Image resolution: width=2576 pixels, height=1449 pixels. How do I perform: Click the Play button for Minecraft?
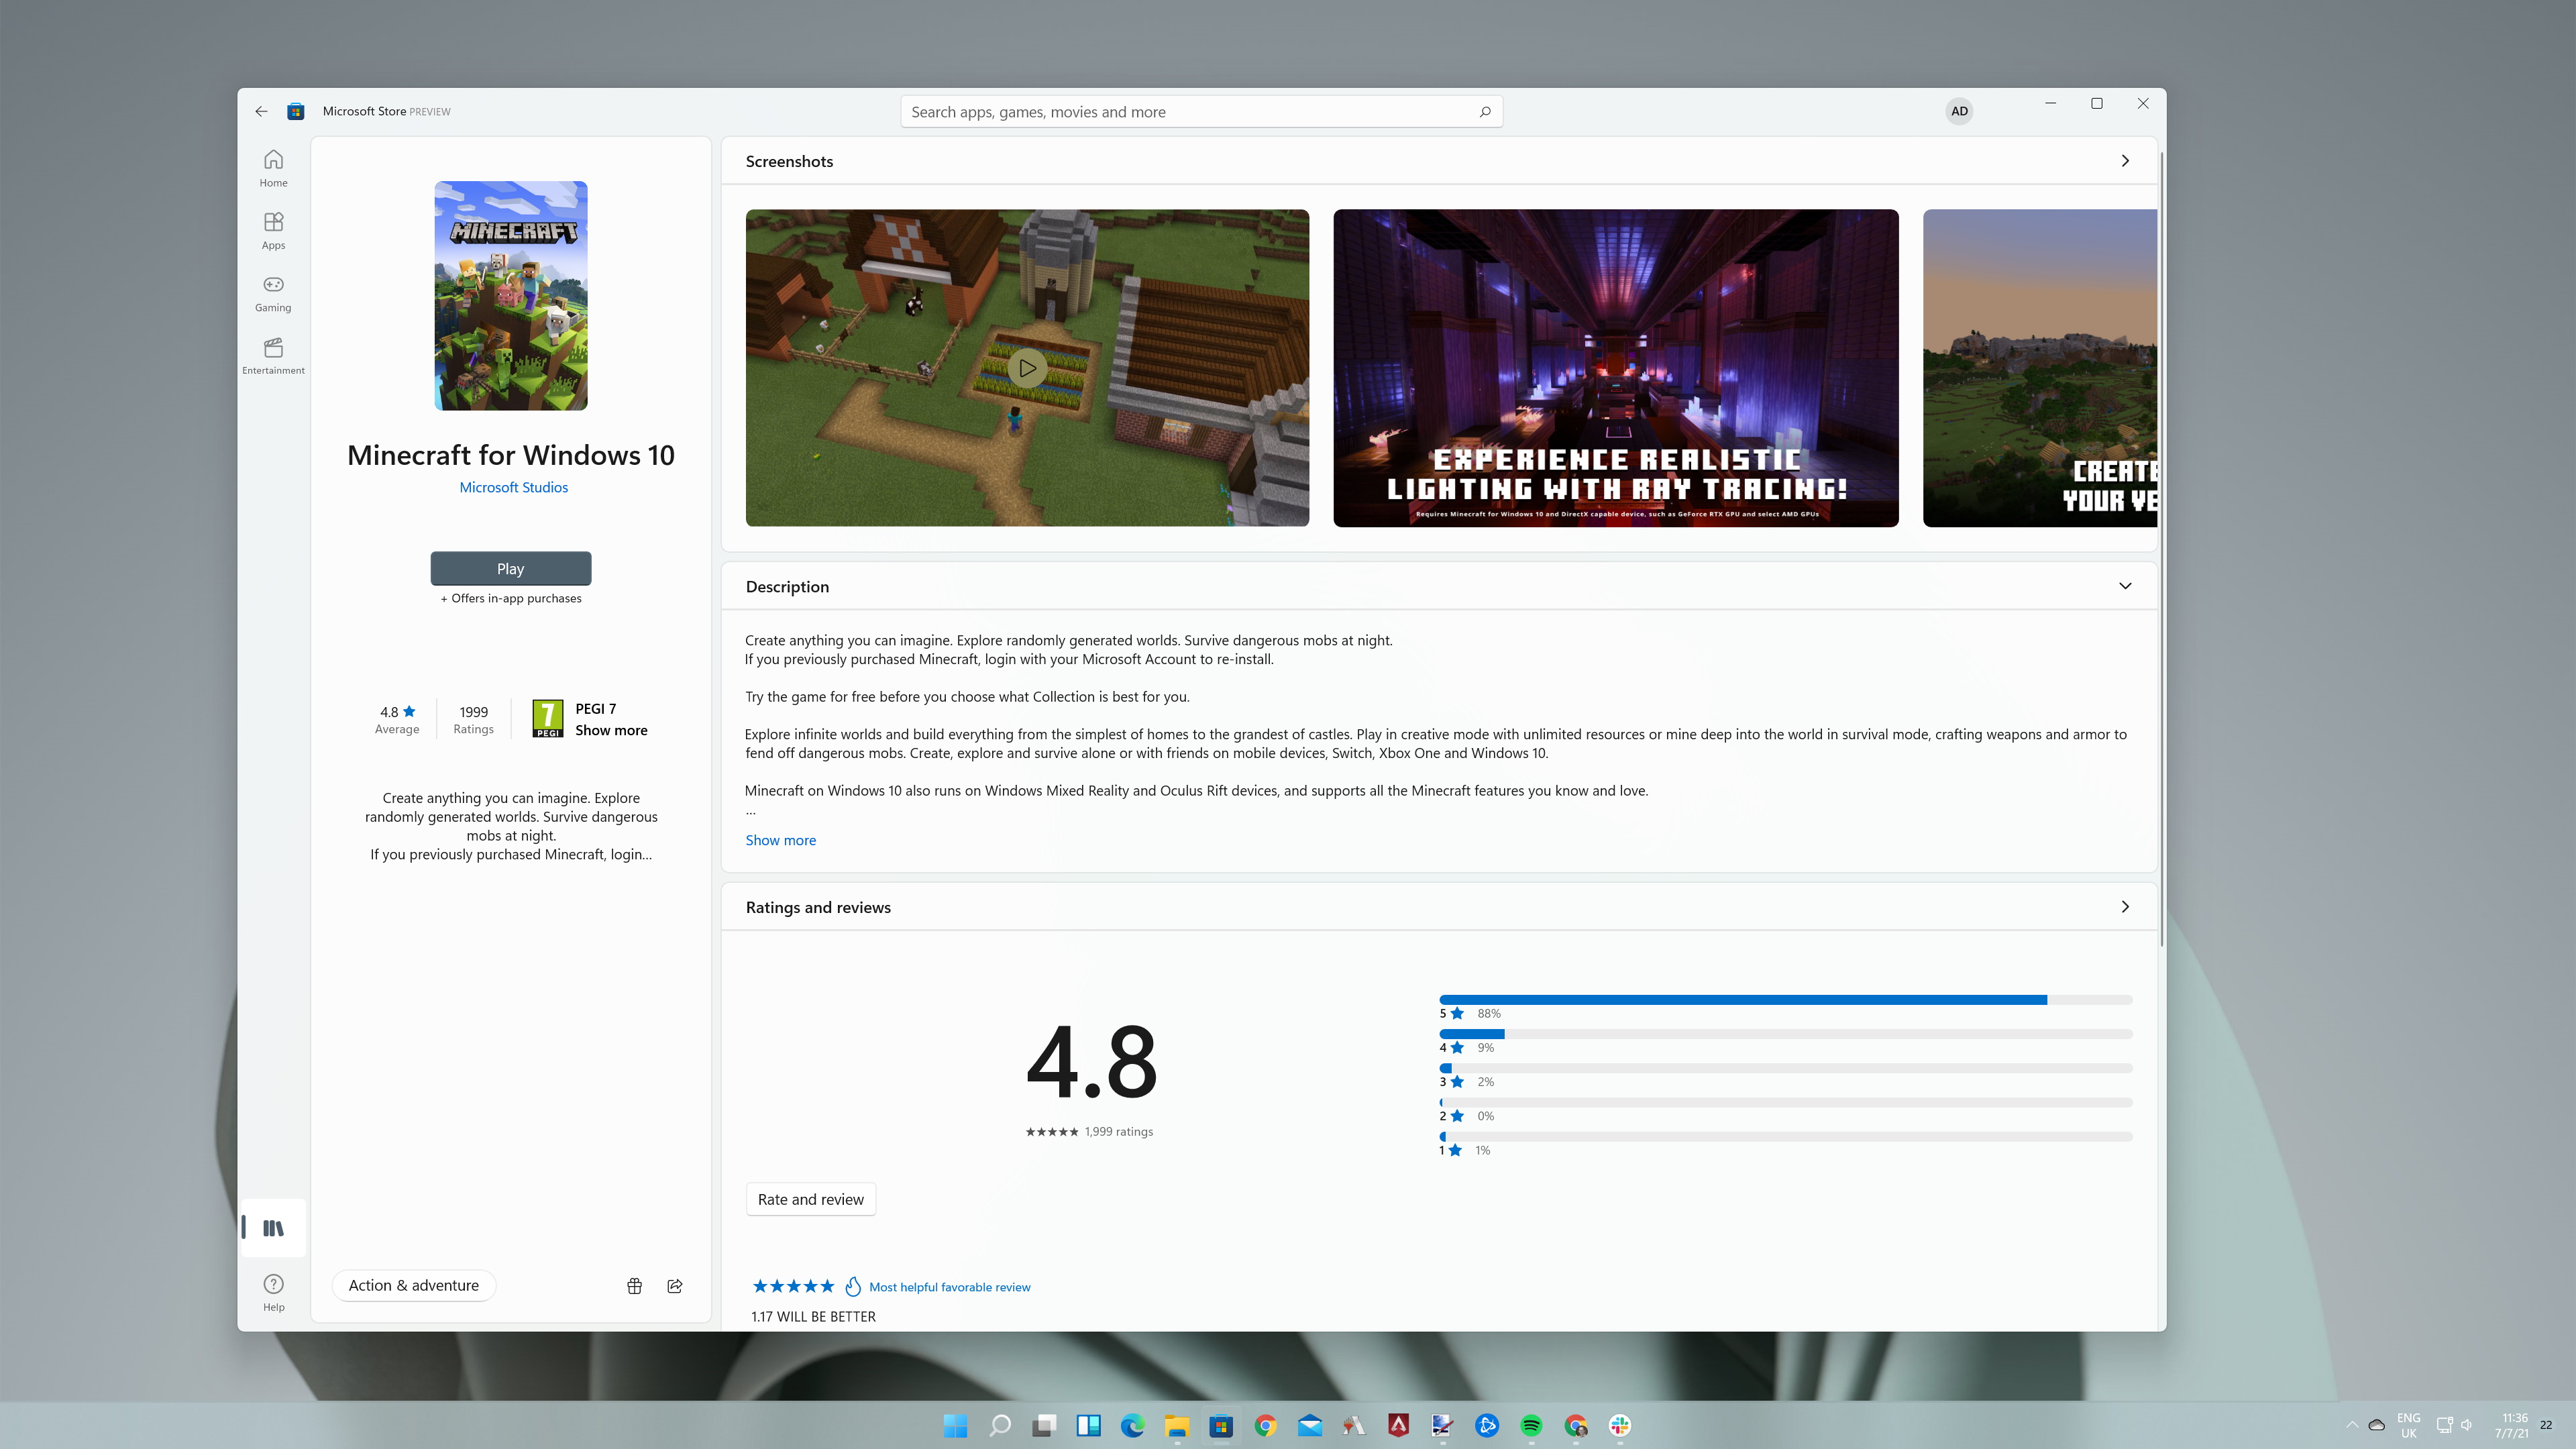pyautogui.click(x=510, y=568)
